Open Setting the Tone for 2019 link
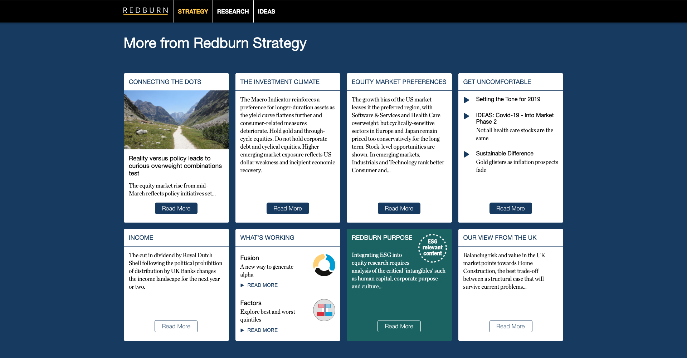The width and height of the screenshot is (687, 358). click(508, 99)
